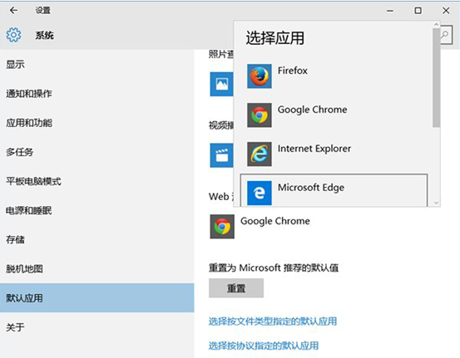Click the System gear icon
Viewport: 460px width, 358px height.
pos(13,35)
